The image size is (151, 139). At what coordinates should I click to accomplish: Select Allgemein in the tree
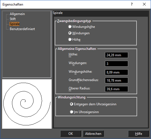coord(17,14)
